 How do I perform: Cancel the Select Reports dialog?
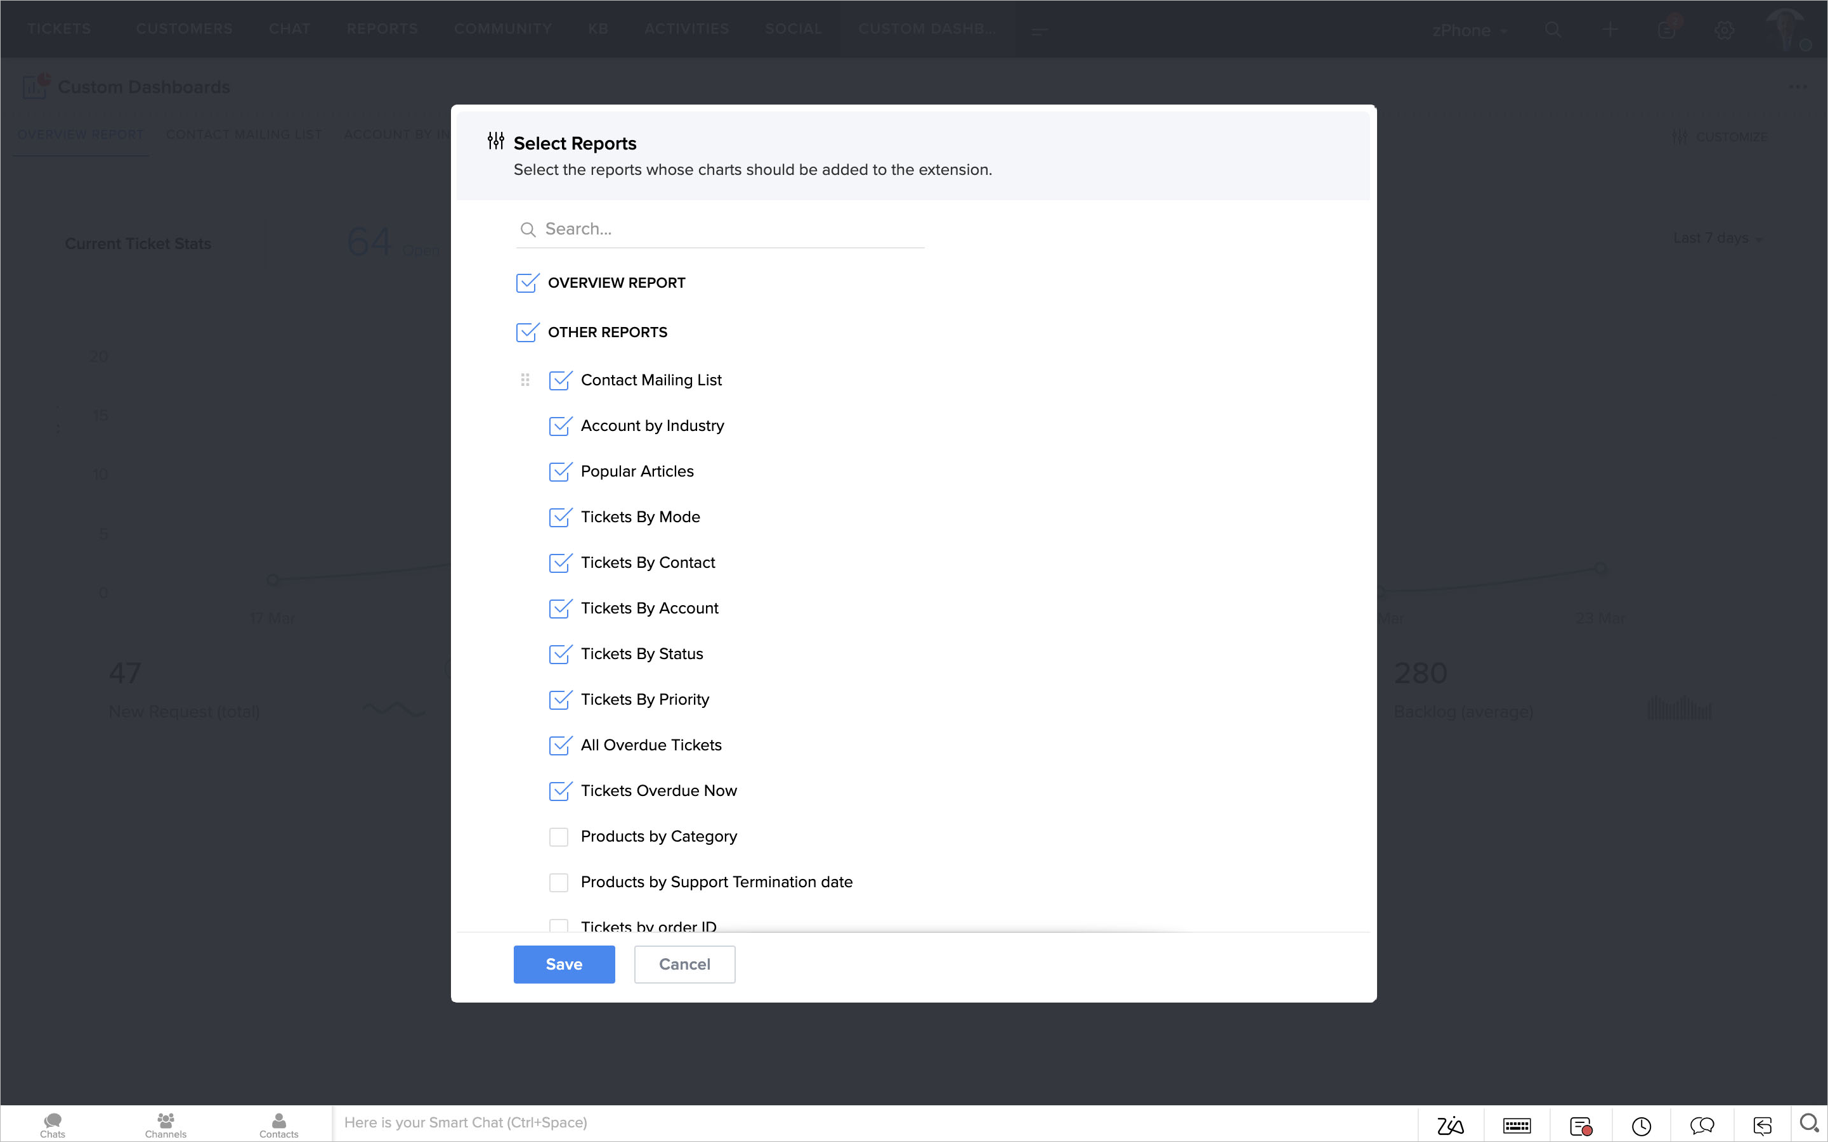click(x=684, y=964)
